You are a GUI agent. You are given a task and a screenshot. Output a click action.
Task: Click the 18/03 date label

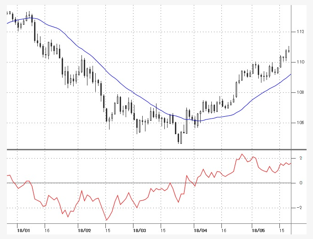coord(140,231)
